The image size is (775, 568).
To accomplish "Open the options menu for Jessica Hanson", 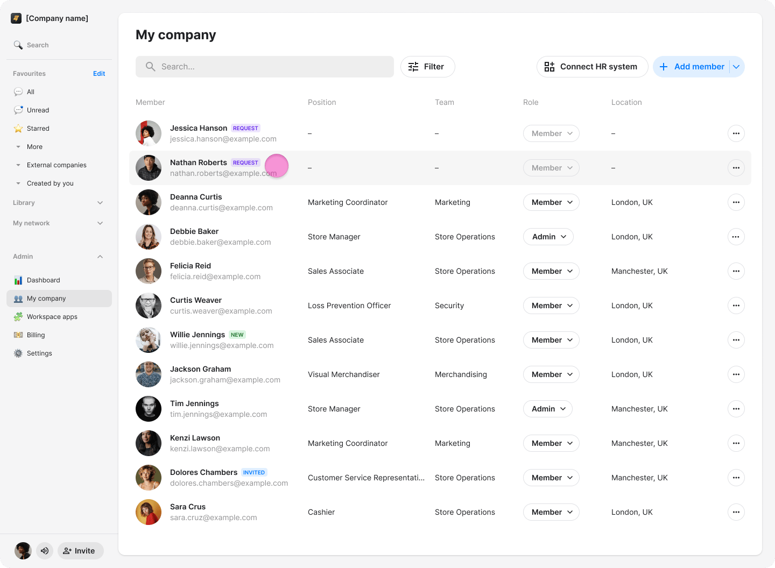I will click(x=736, y=133).
